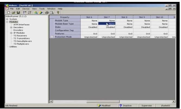
Task: Click the download arrow configuration icon
Action: tap(30, 13)
